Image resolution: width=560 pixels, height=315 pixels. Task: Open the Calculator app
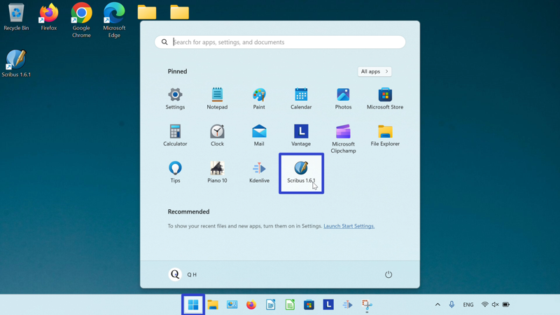point(175,135)
